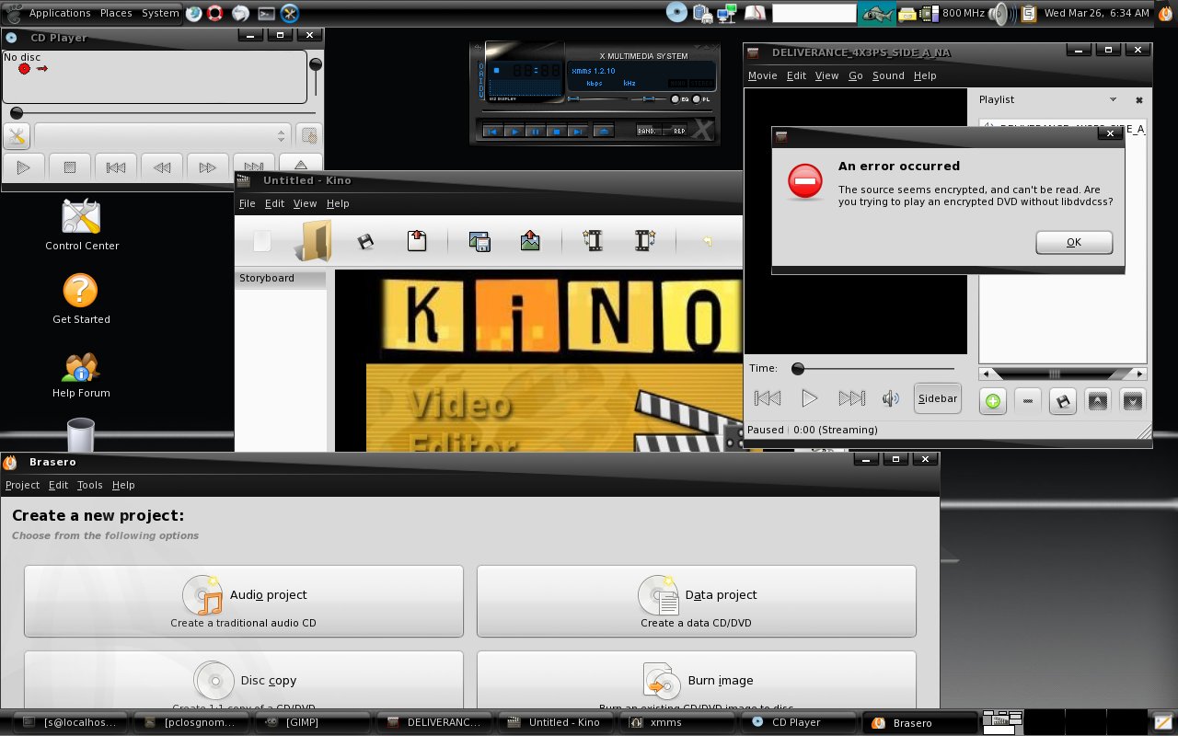Image resolution: width=1178 pixels, height=736 pixels.
Task: Click Kino new document toolbar icon
Action: coord(262,241)
